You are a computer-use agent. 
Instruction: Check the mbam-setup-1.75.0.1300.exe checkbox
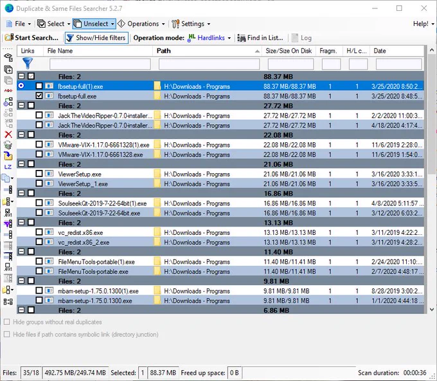(x=39, y=301)
